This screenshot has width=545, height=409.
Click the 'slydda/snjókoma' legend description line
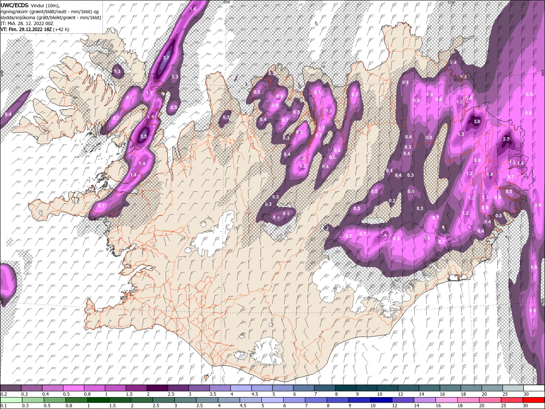pyautogui.click(x=51, y=17)
